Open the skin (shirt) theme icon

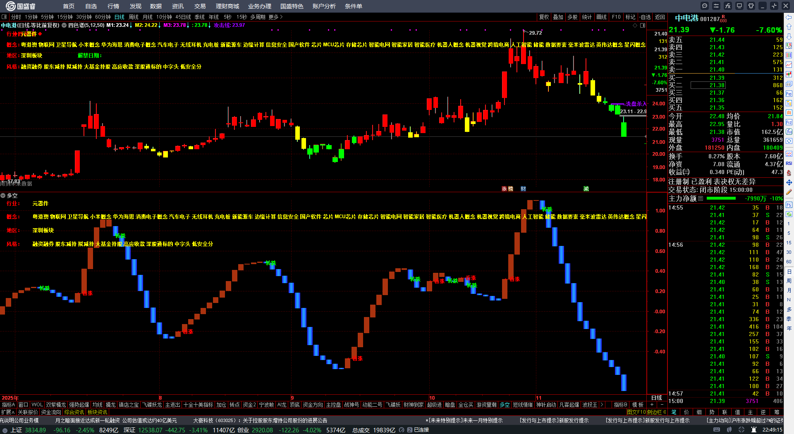click(x=751, y=6)
